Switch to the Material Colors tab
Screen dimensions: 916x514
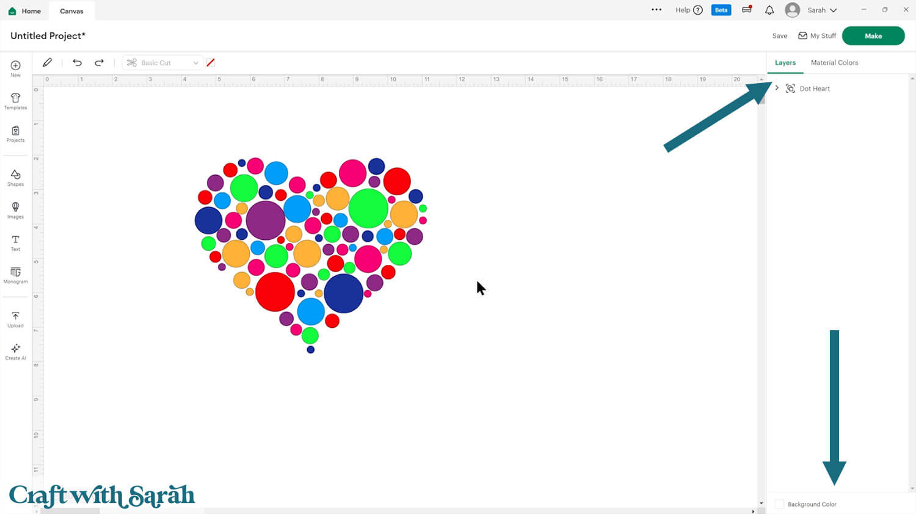pyautogui.click(x=834, y=62)
